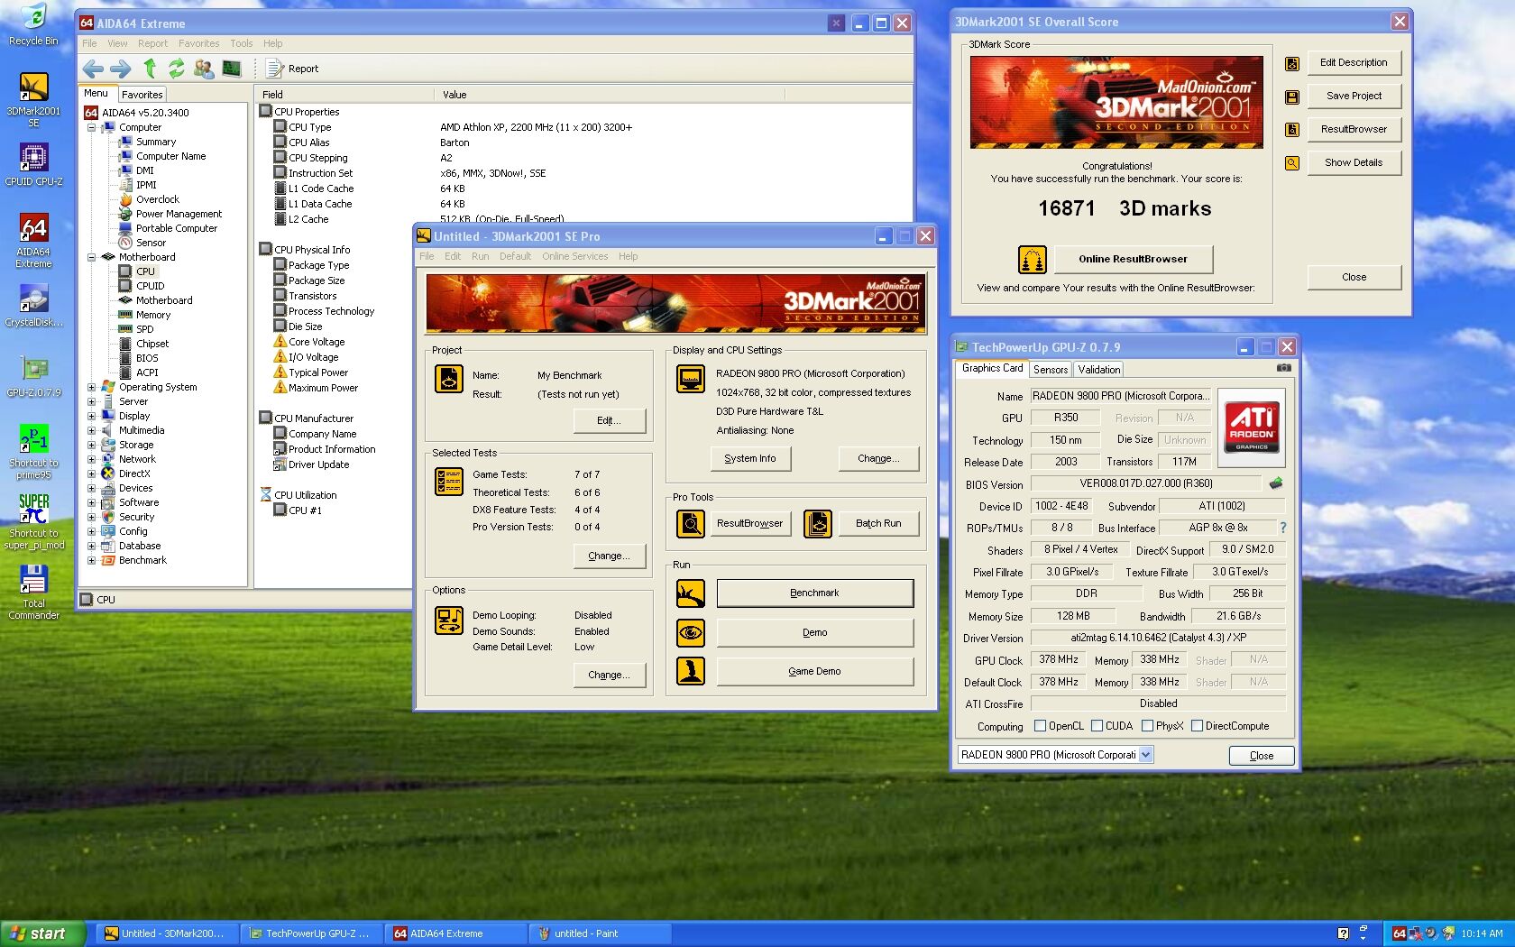Image resolution: width=1515 pixels, height=947 pixels.
Task: Click Online ResultBrowser button
Action: 1133,259
